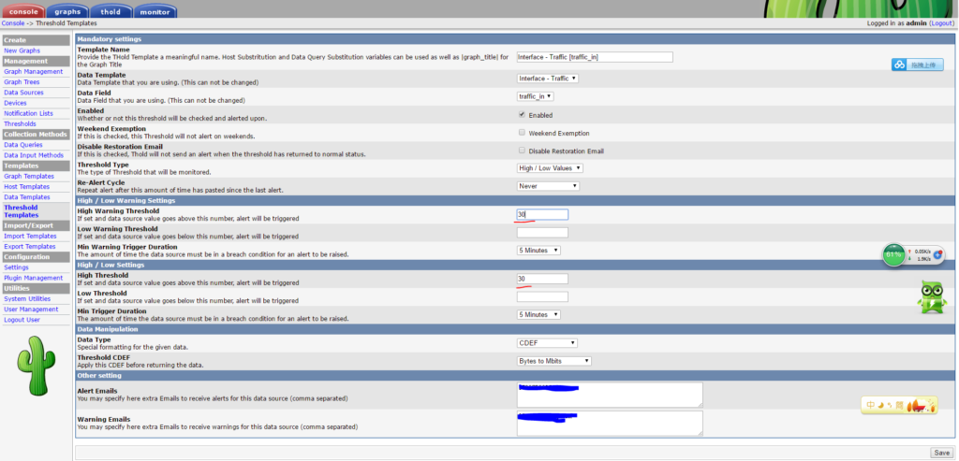Check Disable Restoration Email option
Viewport: 959px width, 461px height.
[x=522, y=151]
